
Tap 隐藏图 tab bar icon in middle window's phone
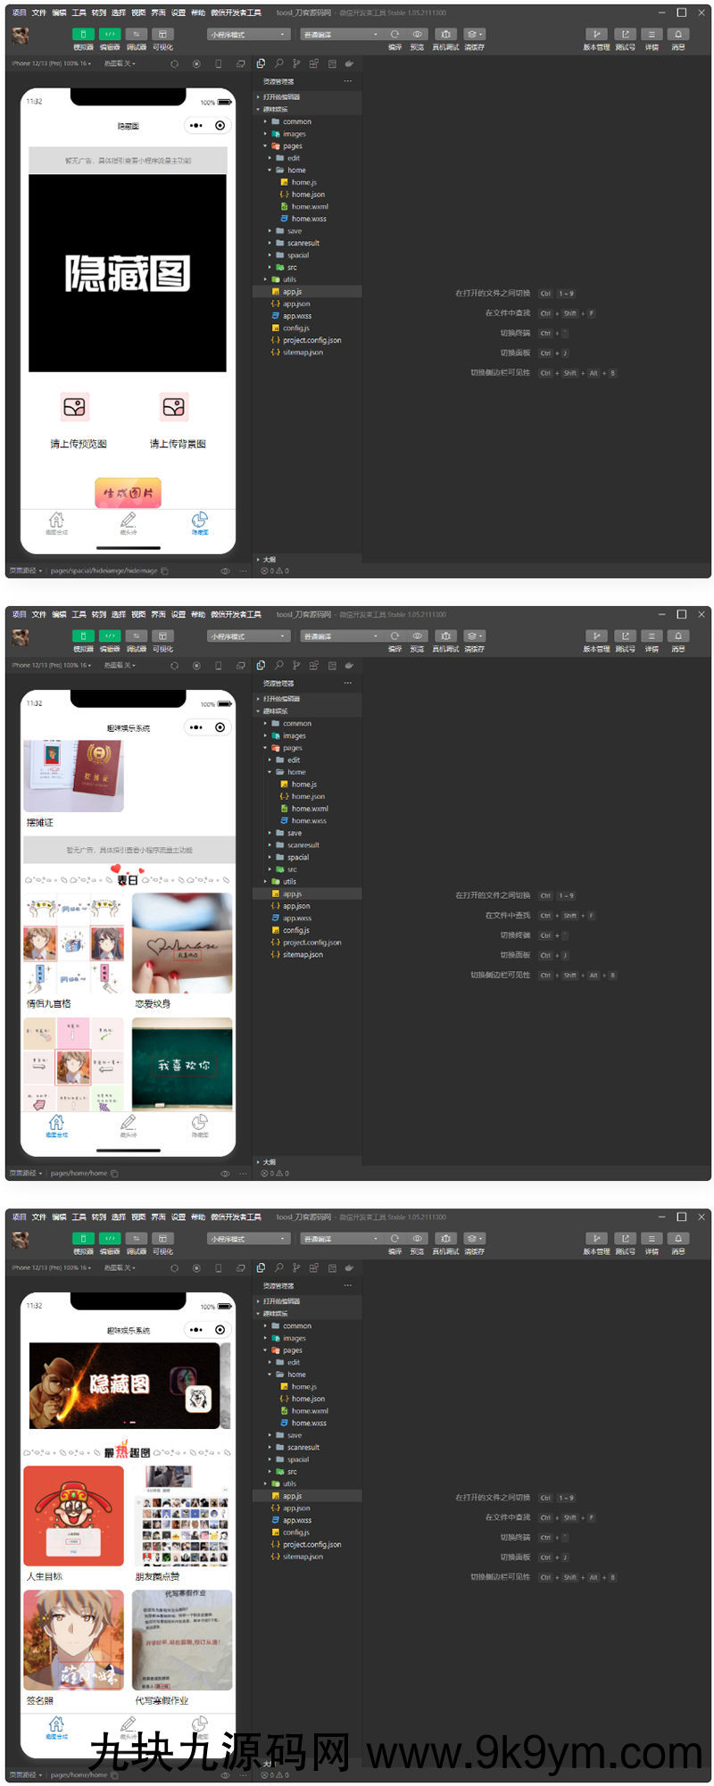point(200,1123)
